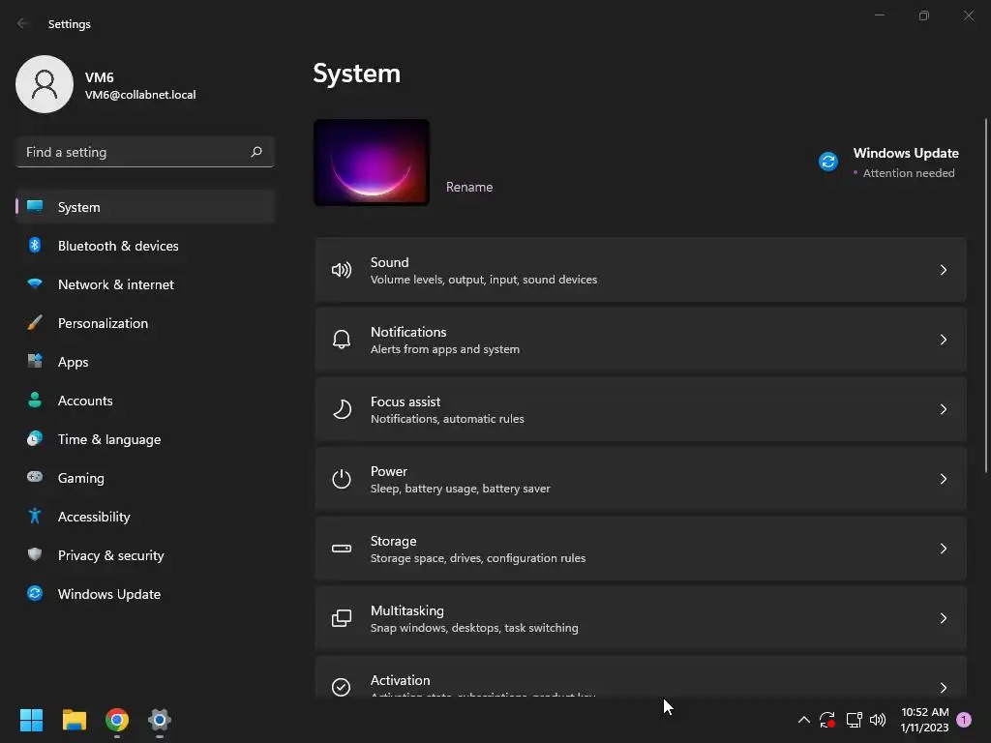Expand Focus assist via its chevron
Screen dimensions: 991x743
pyautogui.click(x=943, y=409)
